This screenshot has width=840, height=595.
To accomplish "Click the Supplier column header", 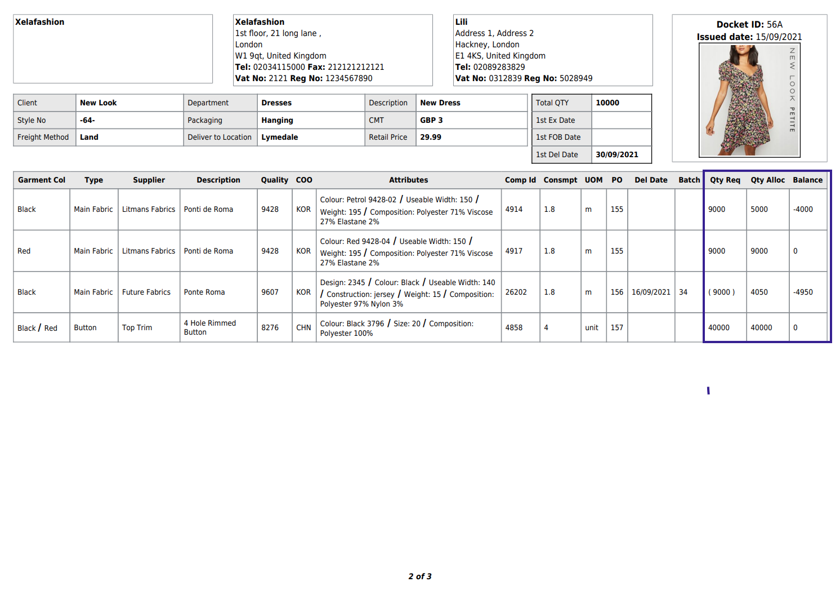I will coord(149,180).
